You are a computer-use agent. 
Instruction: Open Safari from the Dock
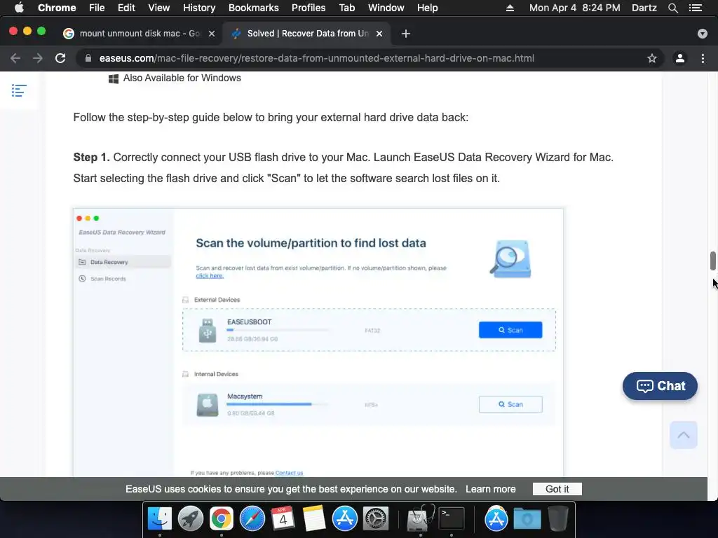point(252,518)
